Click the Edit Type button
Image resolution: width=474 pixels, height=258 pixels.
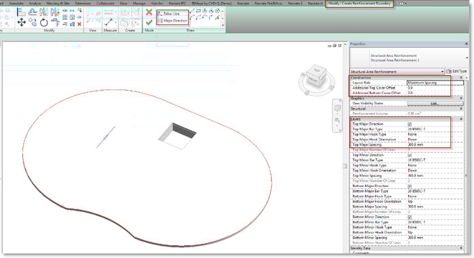pyautogui.click(x=457, y=71)
